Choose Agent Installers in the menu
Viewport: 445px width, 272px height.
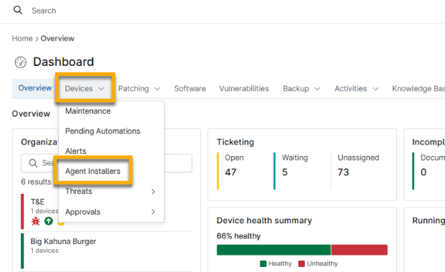(93, 171)
